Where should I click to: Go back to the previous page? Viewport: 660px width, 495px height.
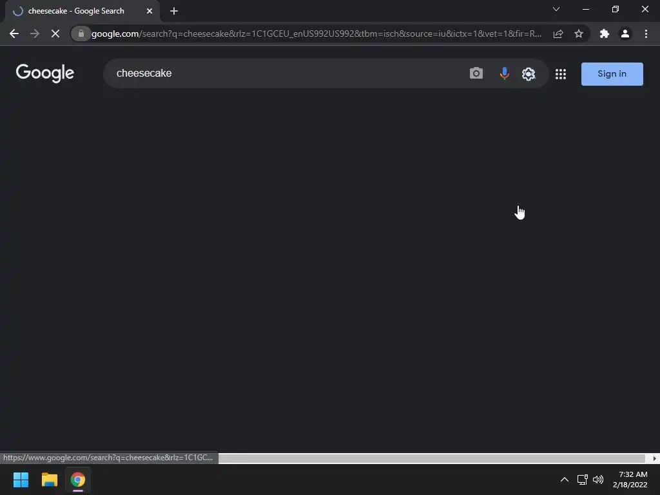tap(14, 34)
